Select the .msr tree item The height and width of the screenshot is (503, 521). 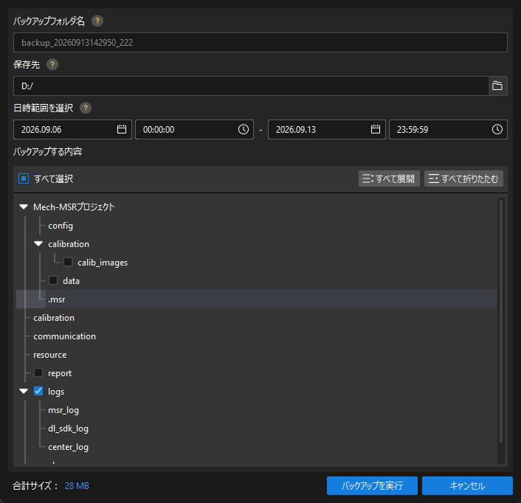click(x=57, y=299)
